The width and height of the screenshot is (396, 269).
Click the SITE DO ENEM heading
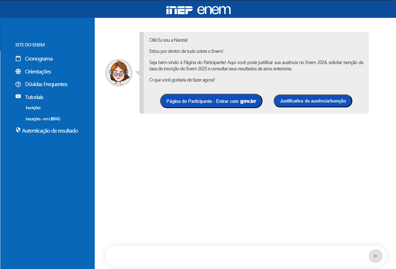tap(30, 45)
